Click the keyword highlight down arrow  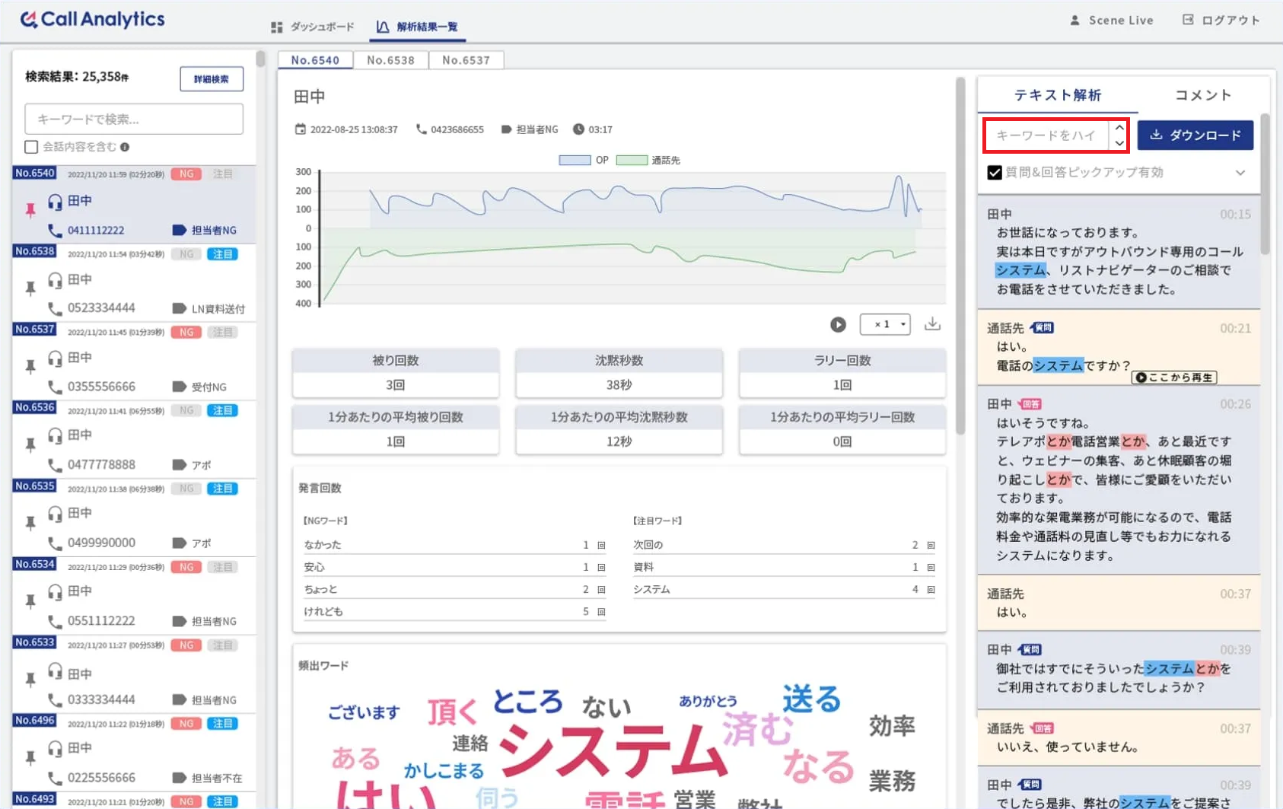coord(1119,143)
